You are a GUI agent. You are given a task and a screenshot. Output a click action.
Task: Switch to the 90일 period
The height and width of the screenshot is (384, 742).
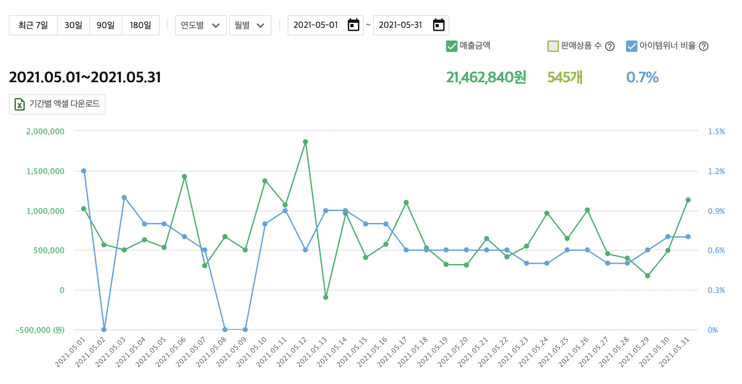[105, 25]
